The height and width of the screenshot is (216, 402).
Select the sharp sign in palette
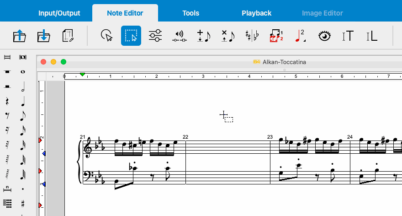click(22, 203)
